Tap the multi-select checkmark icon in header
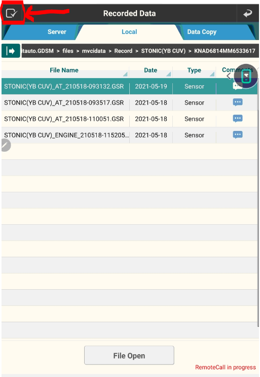Viewport: 260px width, 377px height. (x=12, y=13)
